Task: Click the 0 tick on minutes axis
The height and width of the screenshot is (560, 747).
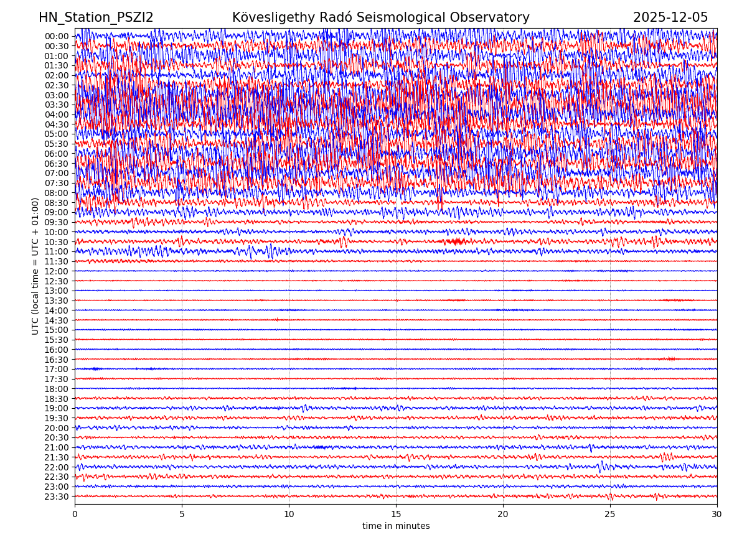Action: pyautogui.click(x=75, y=515)
